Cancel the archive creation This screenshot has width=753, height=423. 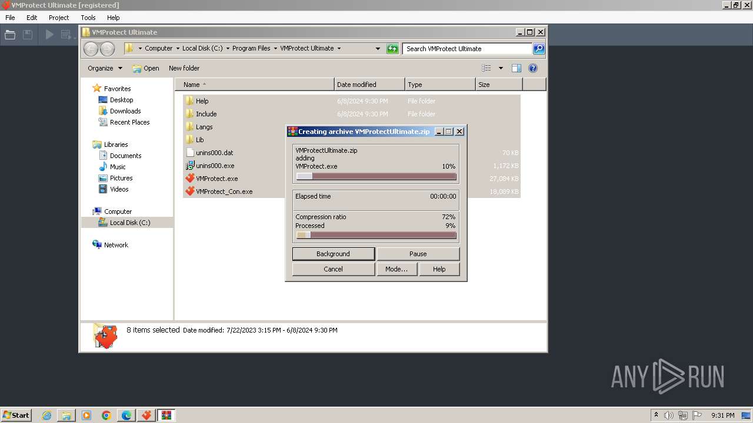[334, 269]
